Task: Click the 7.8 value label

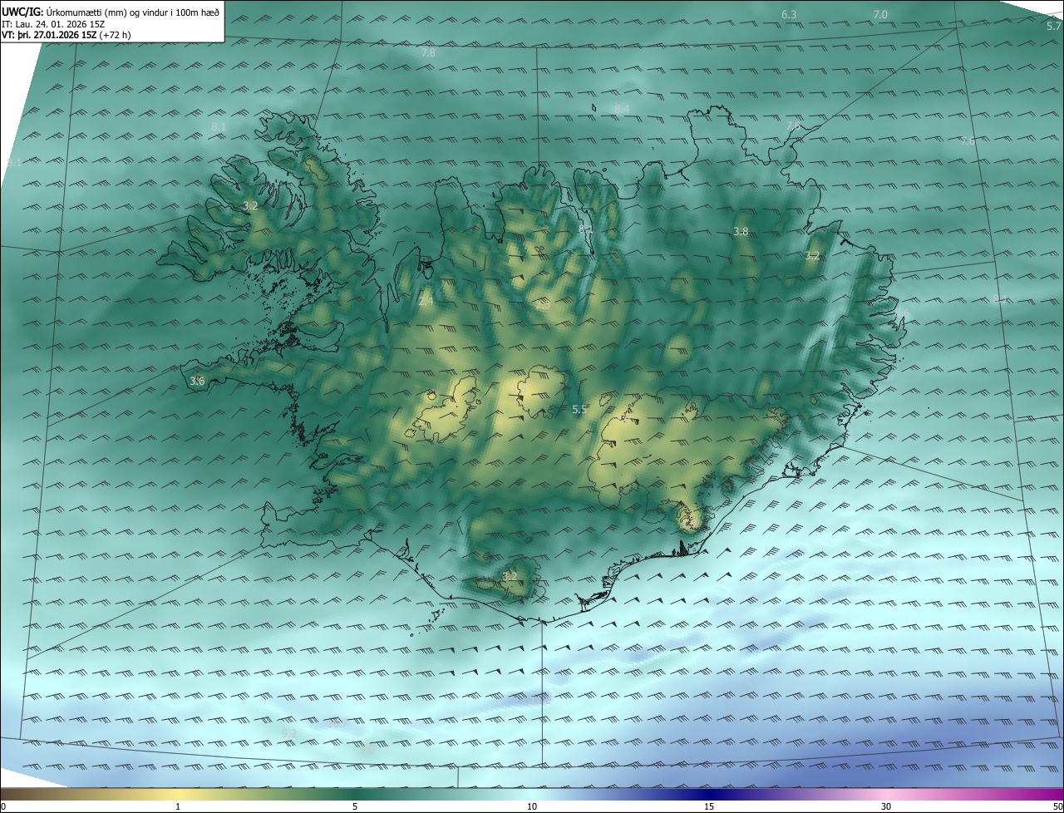Action: click(428, 53)
